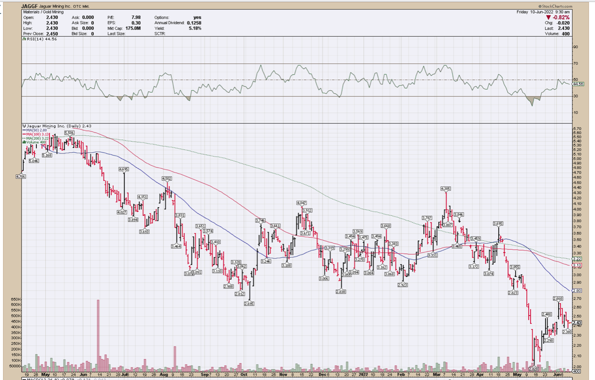Click the 2.695 October low label
This screenshot has width=595, height=380.
coord(249,303)
